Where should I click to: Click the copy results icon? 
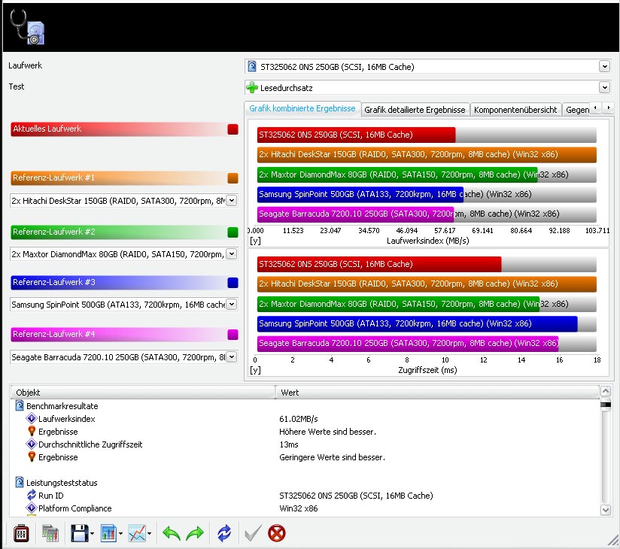(50, 533)
